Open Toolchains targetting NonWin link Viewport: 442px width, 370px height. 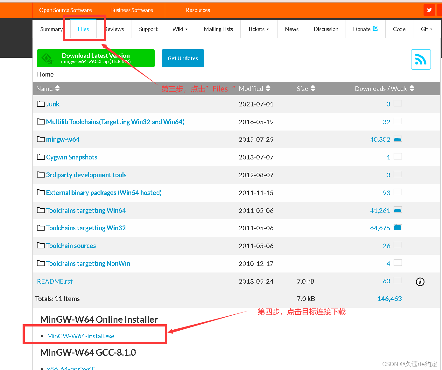tap(88, 264)
